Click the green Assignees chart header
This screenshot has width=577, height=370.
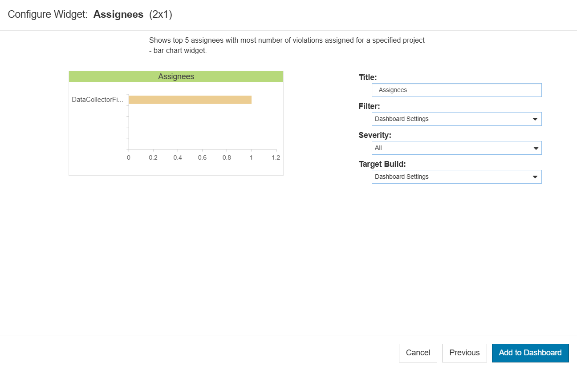coord(176,76)
